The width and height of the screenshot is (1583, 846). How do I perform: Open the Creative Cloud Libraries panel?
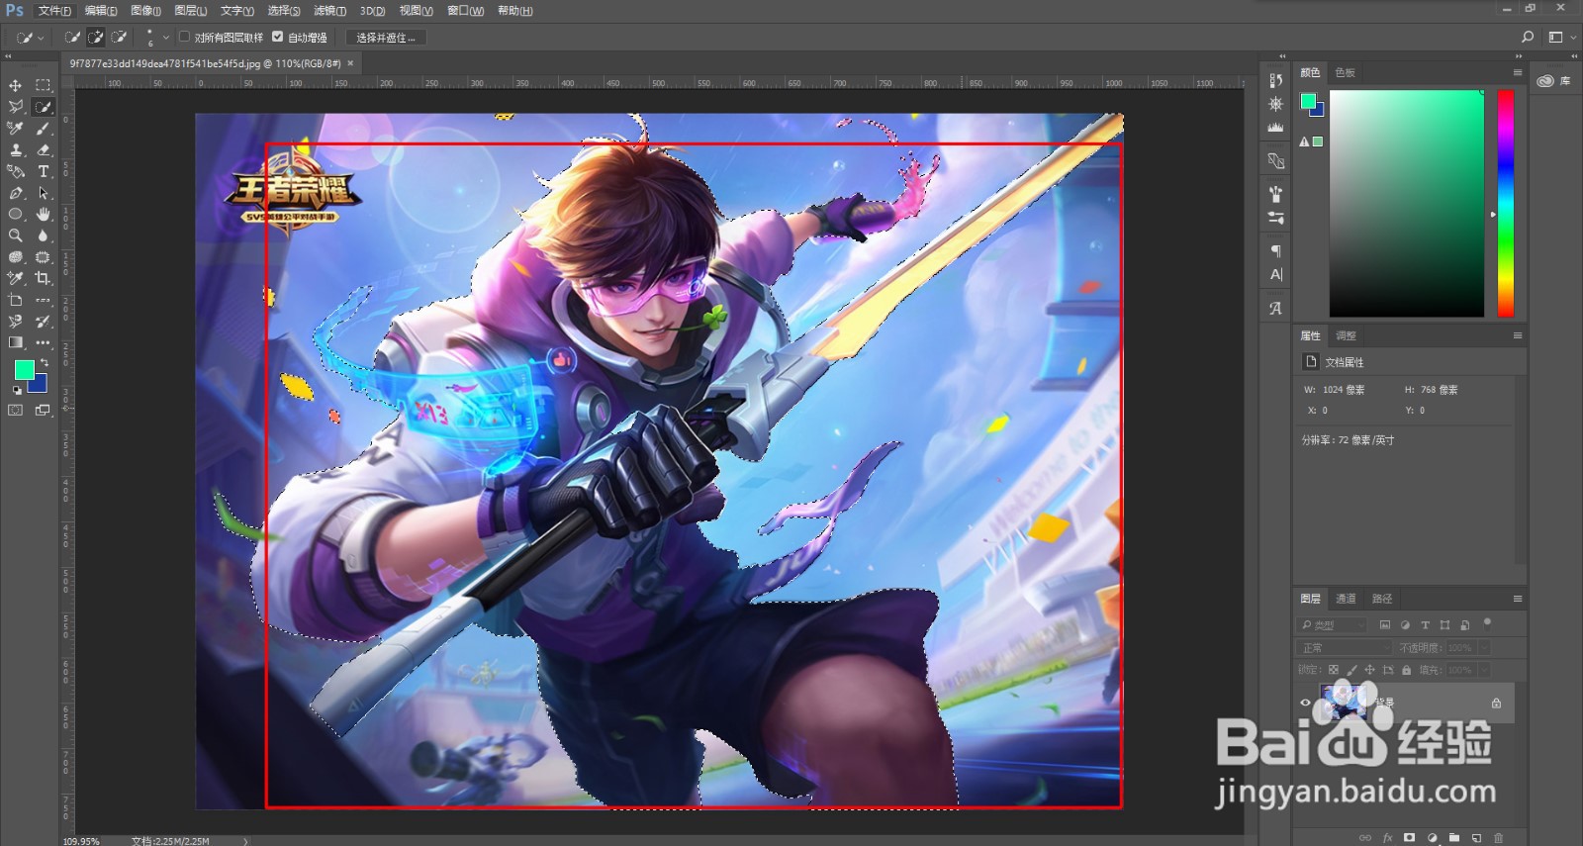coord(1553,81)
